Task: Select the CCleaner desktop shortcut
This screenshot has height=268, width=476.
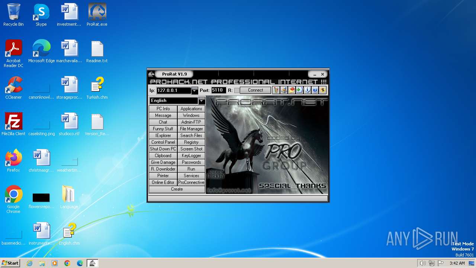Action: tap(13, 88)
